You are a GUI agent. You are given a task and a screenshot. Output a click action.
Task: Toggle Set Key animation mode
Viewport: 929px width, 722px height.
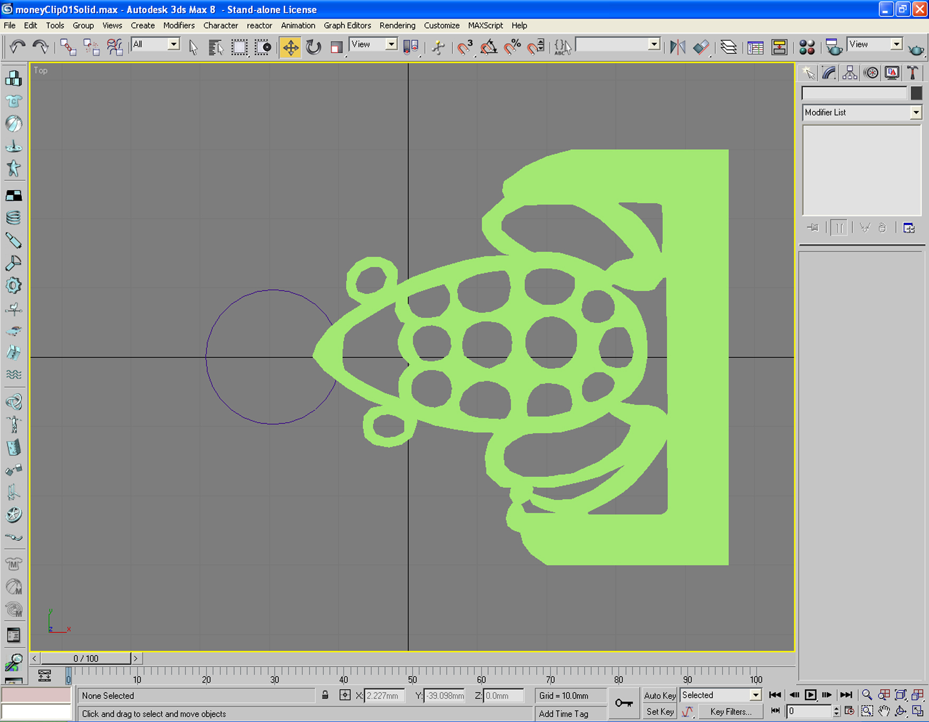[660, 711]
